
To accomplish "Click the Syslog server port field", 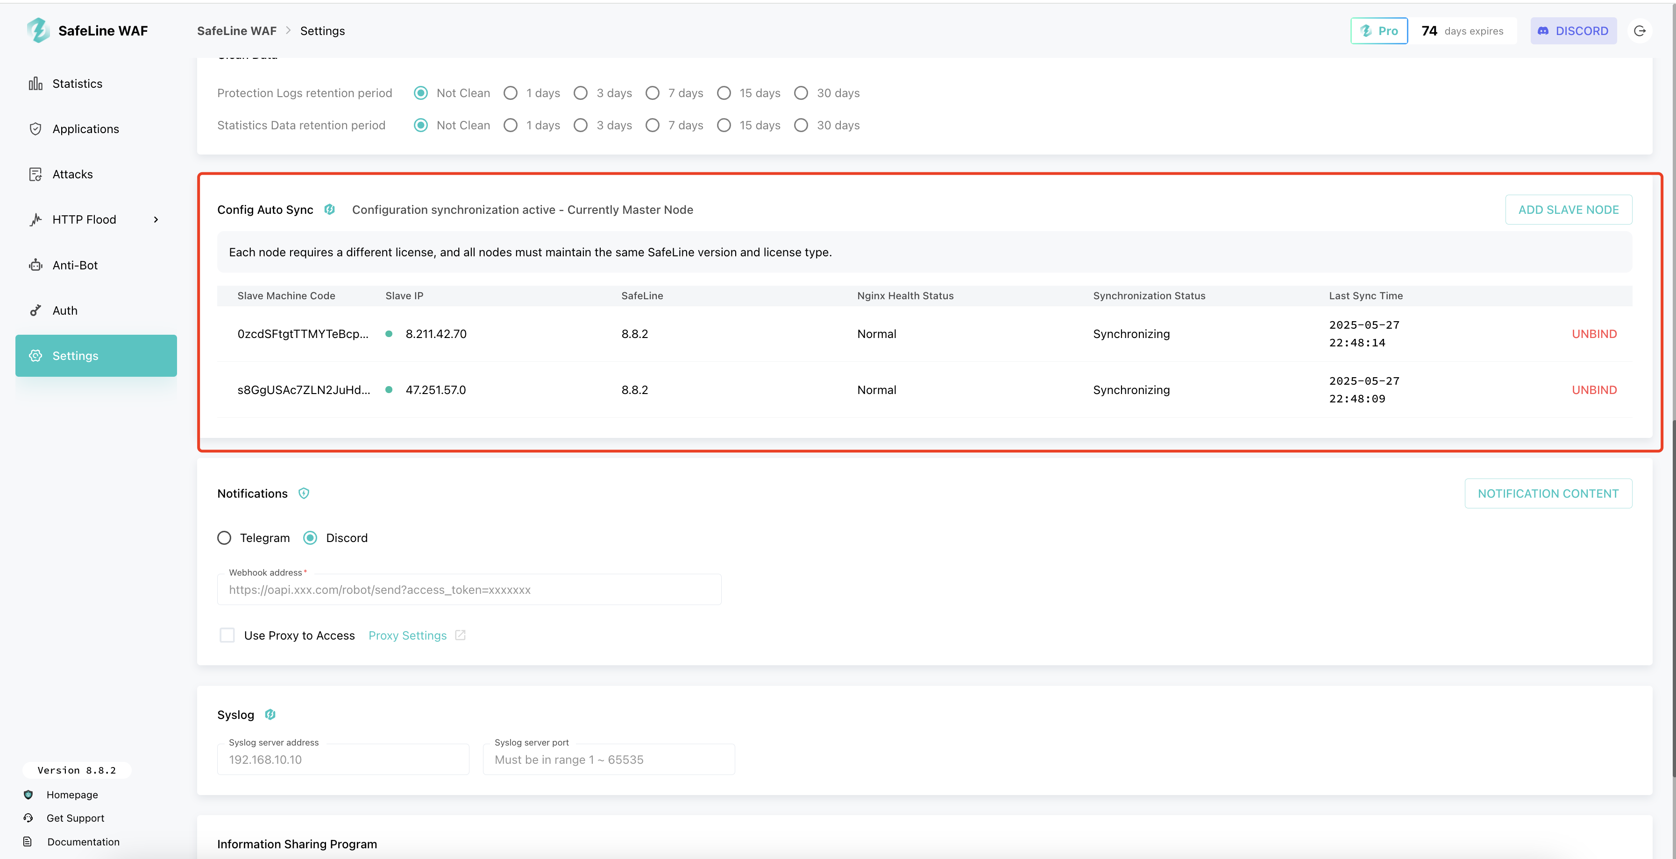I will (x=608, y=760).
